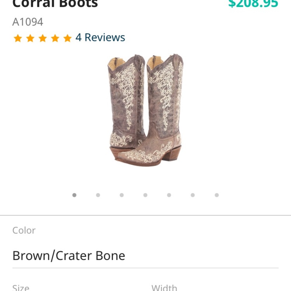Select the first rating star

17,37
